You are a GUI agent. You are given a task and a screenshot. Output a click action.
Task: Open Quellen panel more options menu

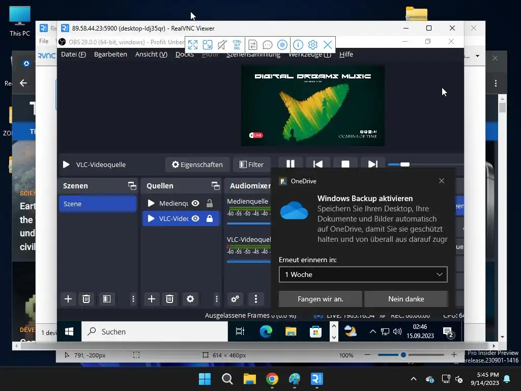point(216,299)
